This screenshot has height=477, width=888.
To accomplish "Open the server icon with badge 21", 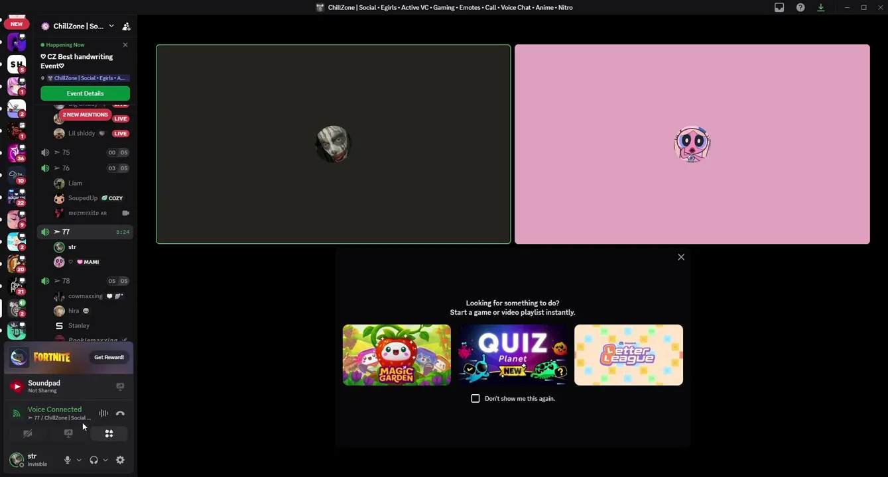I will 17,286.
